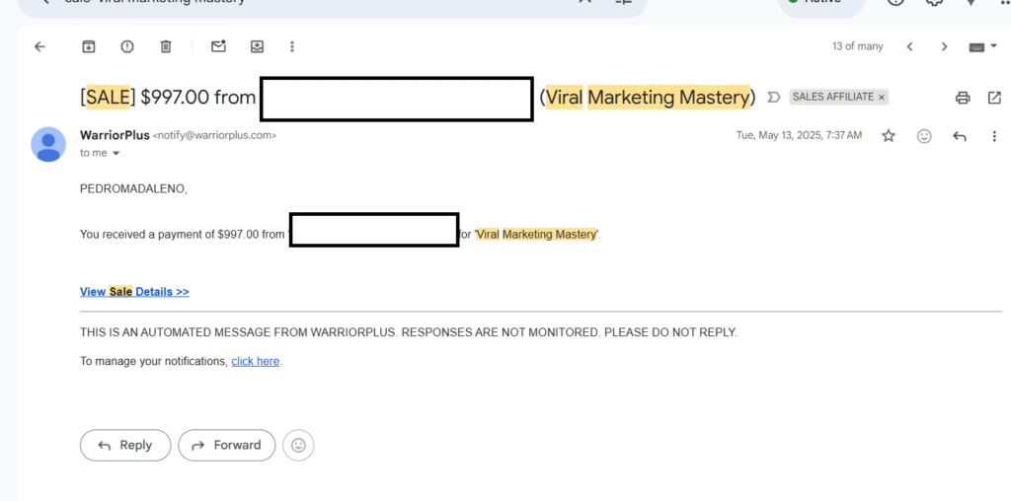Open message More menu beside reply arrow
1011x501 pixels.
[x=994, y=136]
